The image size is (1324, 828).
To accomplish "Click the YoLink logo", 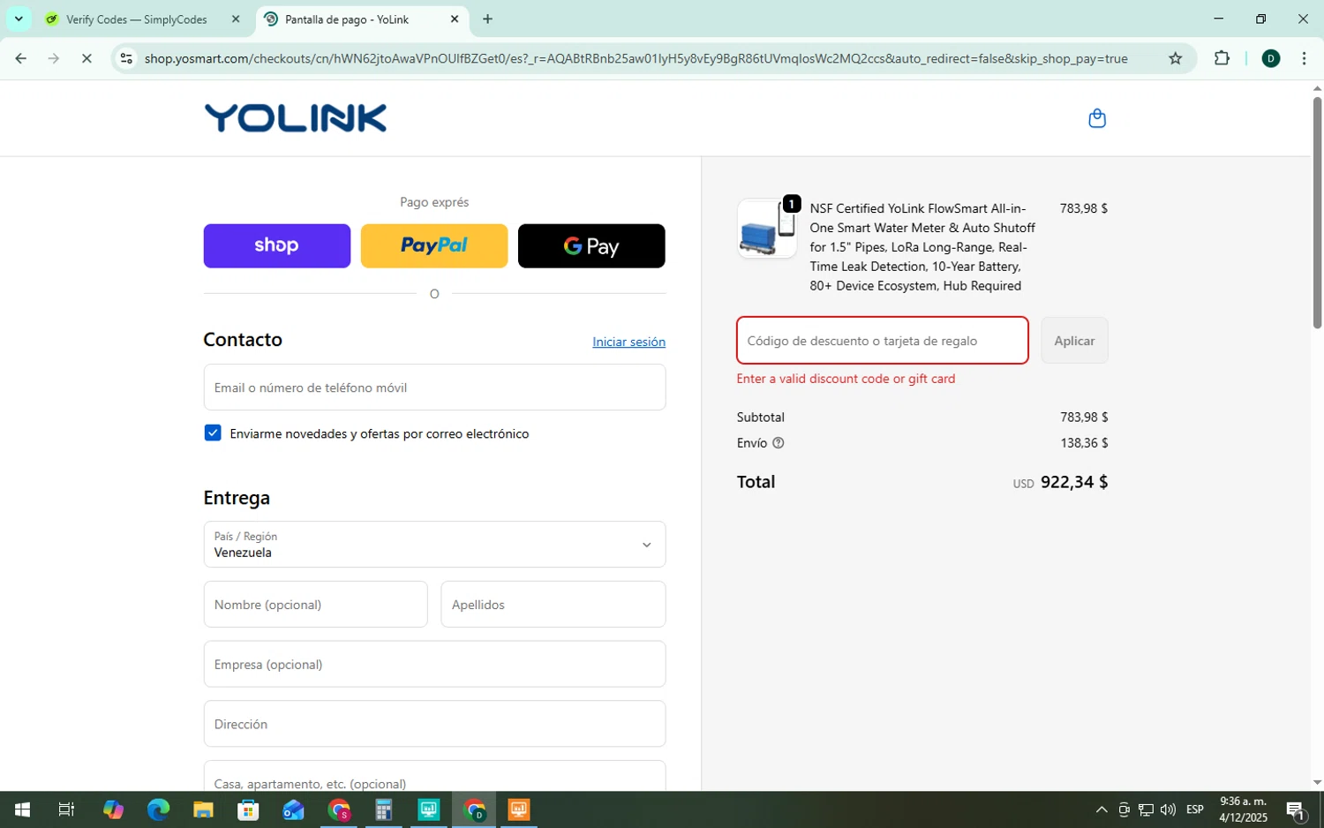I will point(296,118).
